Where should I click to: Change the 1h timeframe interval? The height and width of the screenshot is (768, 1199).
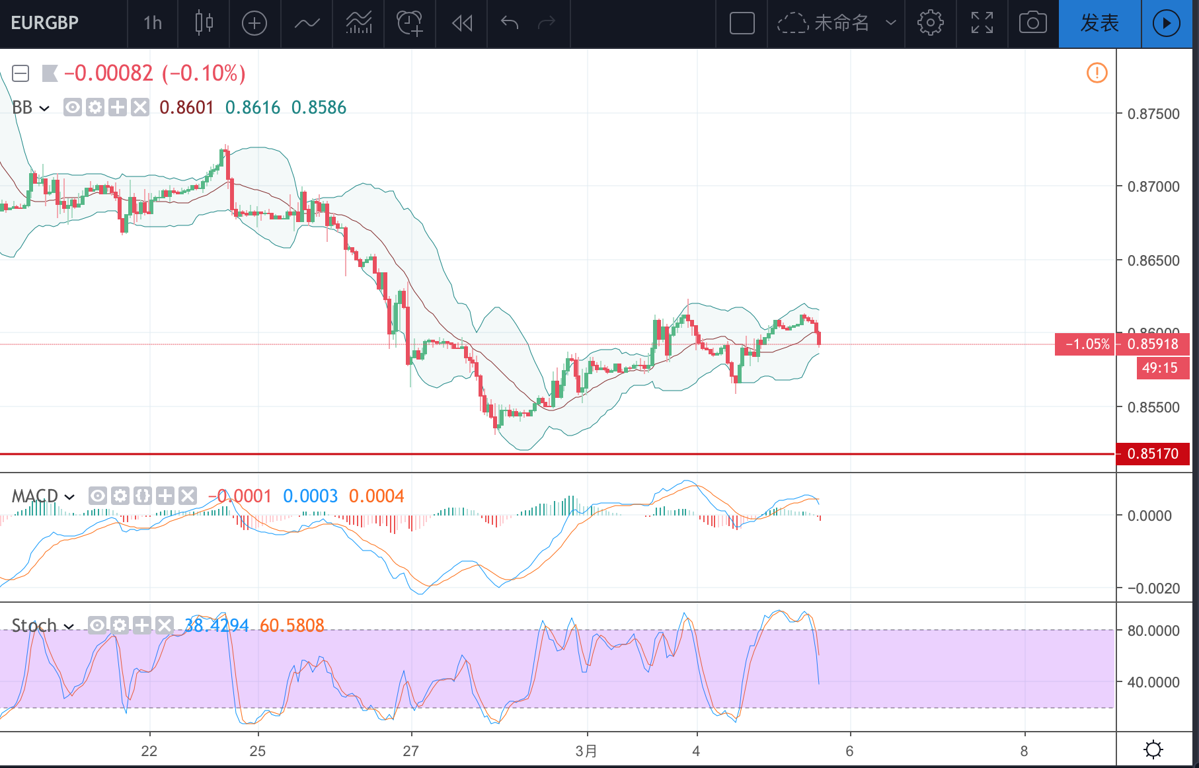pyautogui.click(x=153, y=23)
